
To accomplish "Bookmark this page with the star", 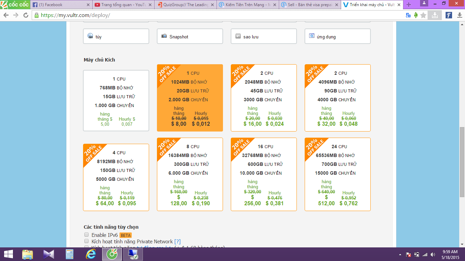I will [x=423, y=15].
